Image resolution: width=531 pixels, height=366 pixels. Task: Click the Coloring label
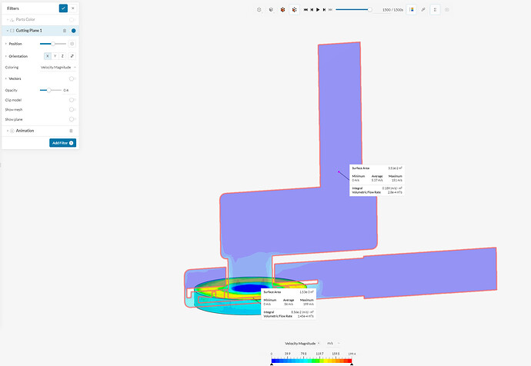pos(12,68)
